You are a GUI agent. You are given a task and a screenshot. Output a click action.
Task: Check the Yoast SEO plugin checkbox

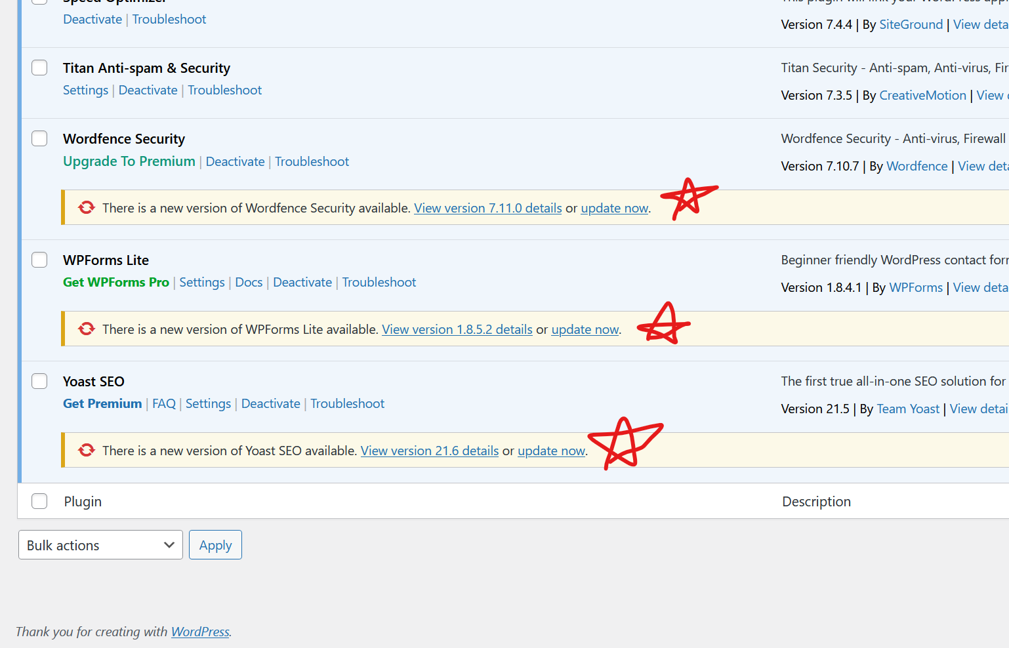click(x=39, y=381)
